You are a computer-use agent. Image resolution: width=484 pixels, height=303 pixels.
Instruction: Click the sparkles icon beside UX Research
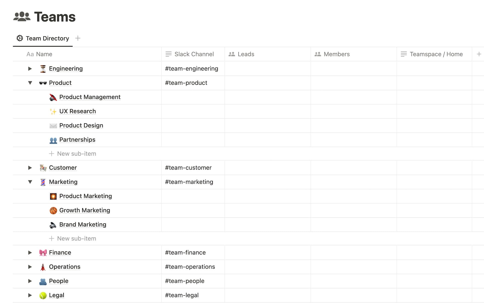click(53, 111)
